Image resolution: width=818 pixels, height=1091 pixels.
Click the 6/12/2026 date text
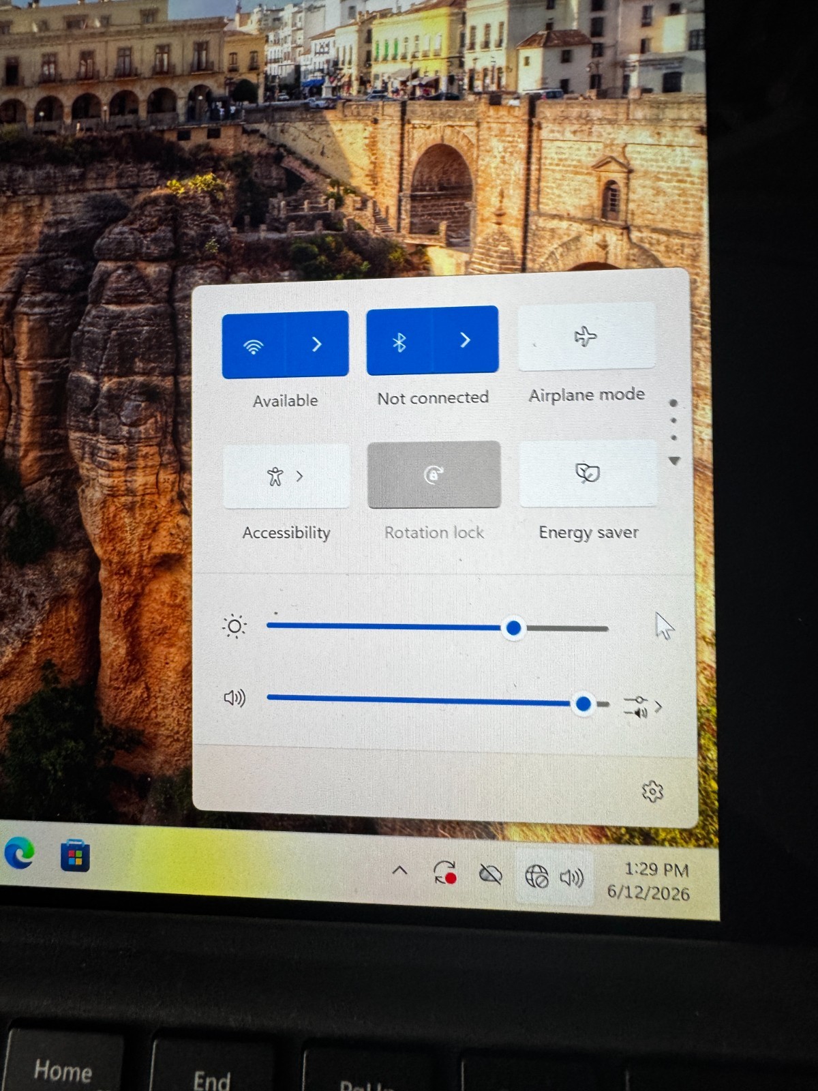coord(648,893)
